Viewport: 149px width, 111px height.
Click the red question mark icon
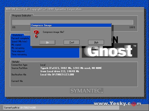[x=36, y=34]
